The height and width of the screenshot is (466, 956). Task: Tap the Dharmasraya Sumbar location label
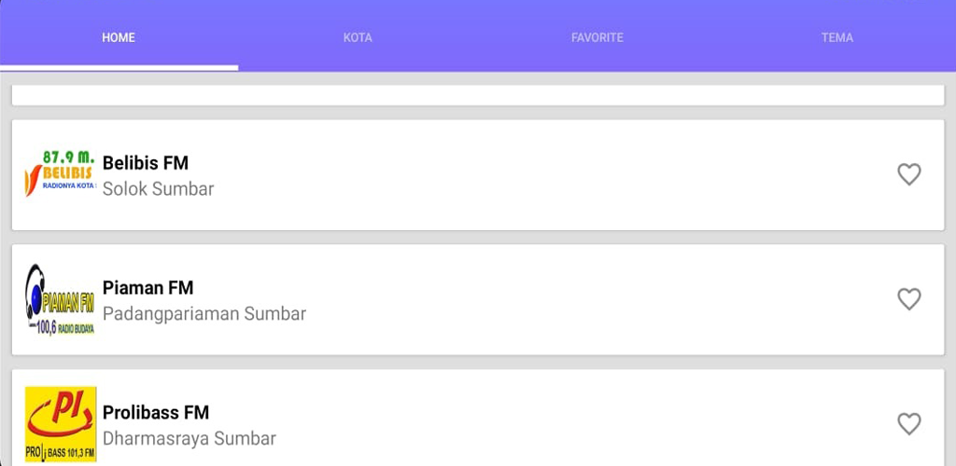point(189,439)
